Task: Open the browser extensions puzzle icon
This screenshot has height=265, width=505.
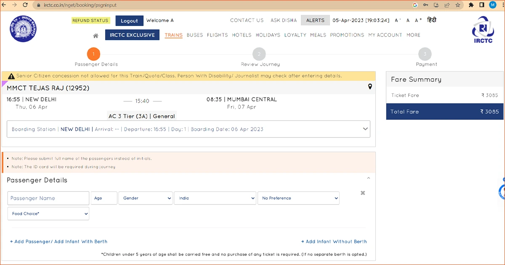Action: [471, 5]
